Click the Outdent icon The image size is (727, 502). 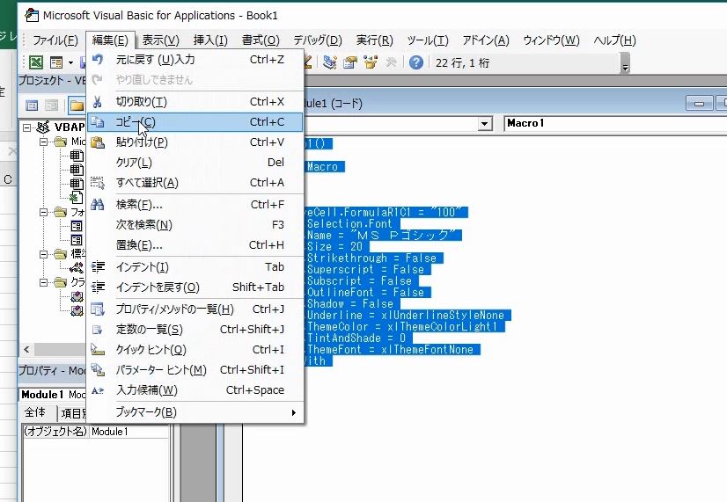point(98,287)
